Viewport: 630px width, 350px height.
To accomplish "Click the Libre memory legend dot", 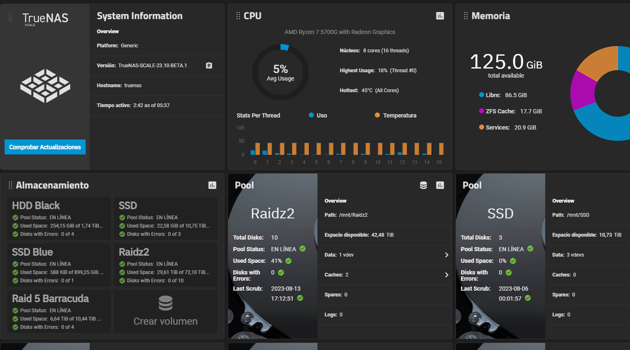I will (x=482, y=95).
